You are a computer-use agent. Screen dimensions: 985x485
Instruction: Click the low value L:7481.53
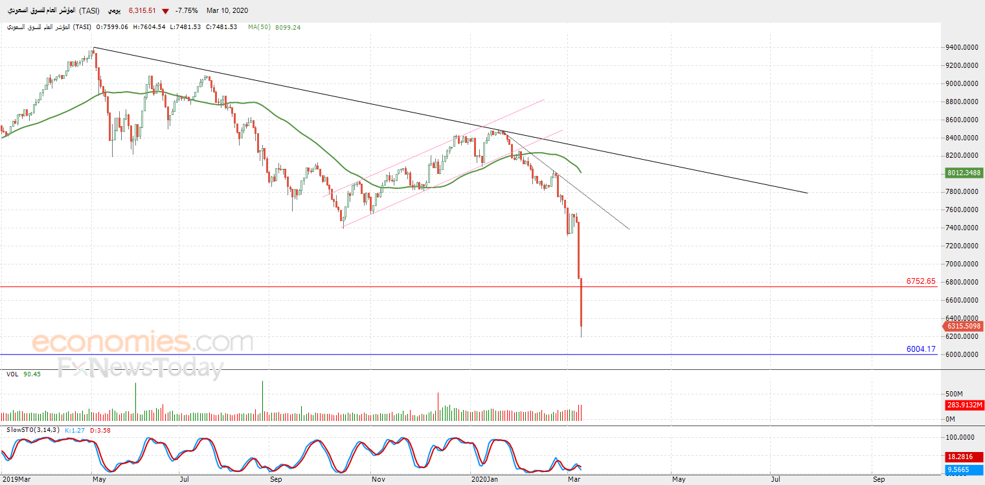pos(185,27)
